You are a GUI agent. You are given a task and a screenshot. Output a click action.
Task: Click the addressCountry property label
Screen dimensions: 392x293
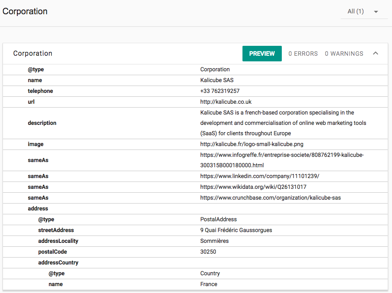pyautogui.click(x=58, y=262)
